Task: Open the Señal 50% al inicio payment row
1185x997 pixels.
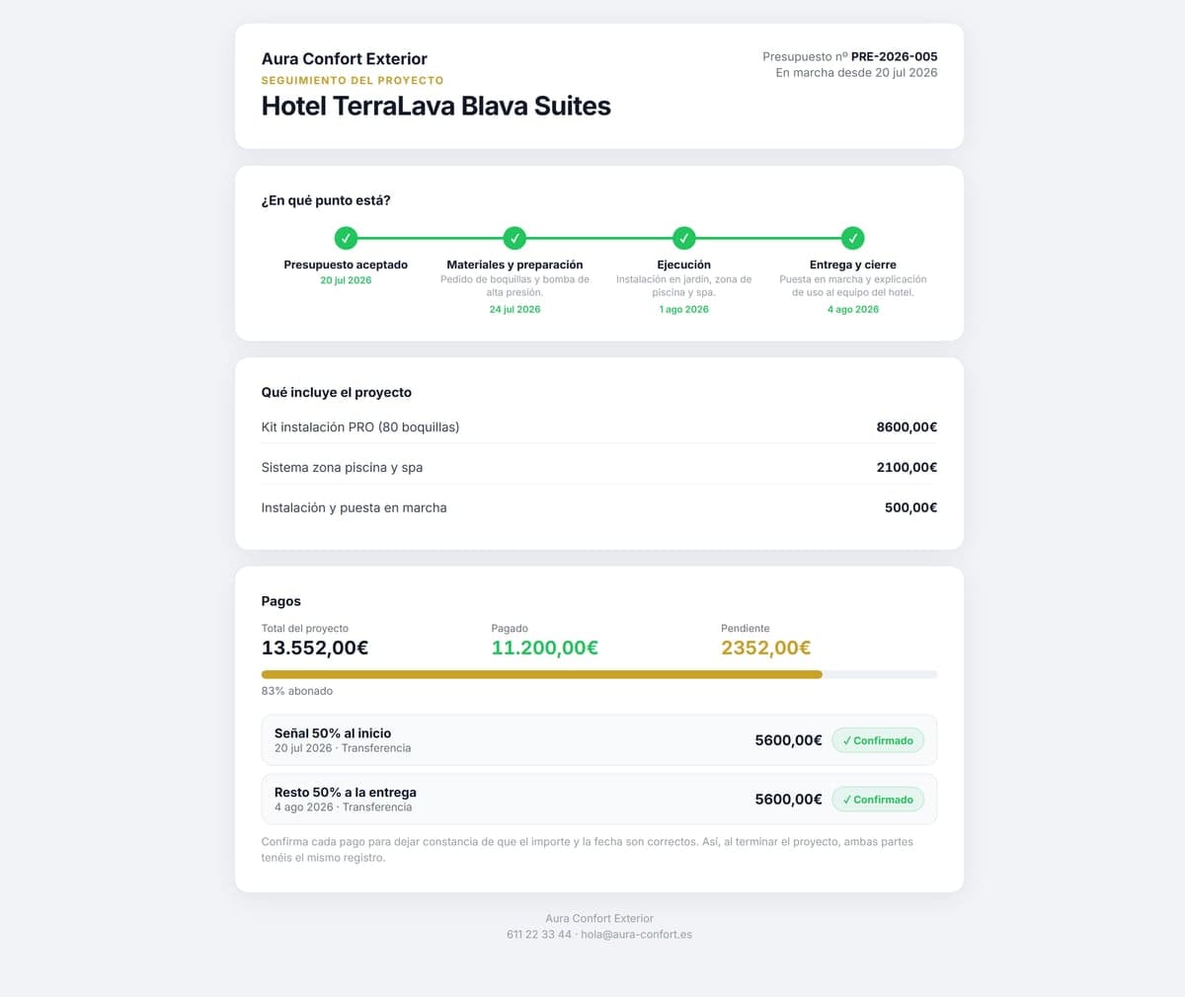Action: [599, 740]
